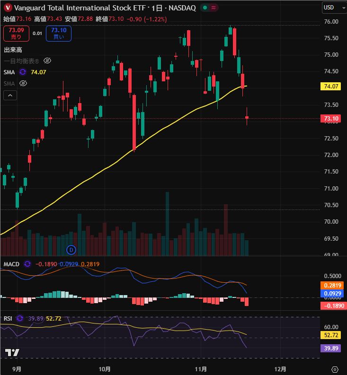Select the 出来高 volume indicator label
Screen dimensions: 347x375
13,50
